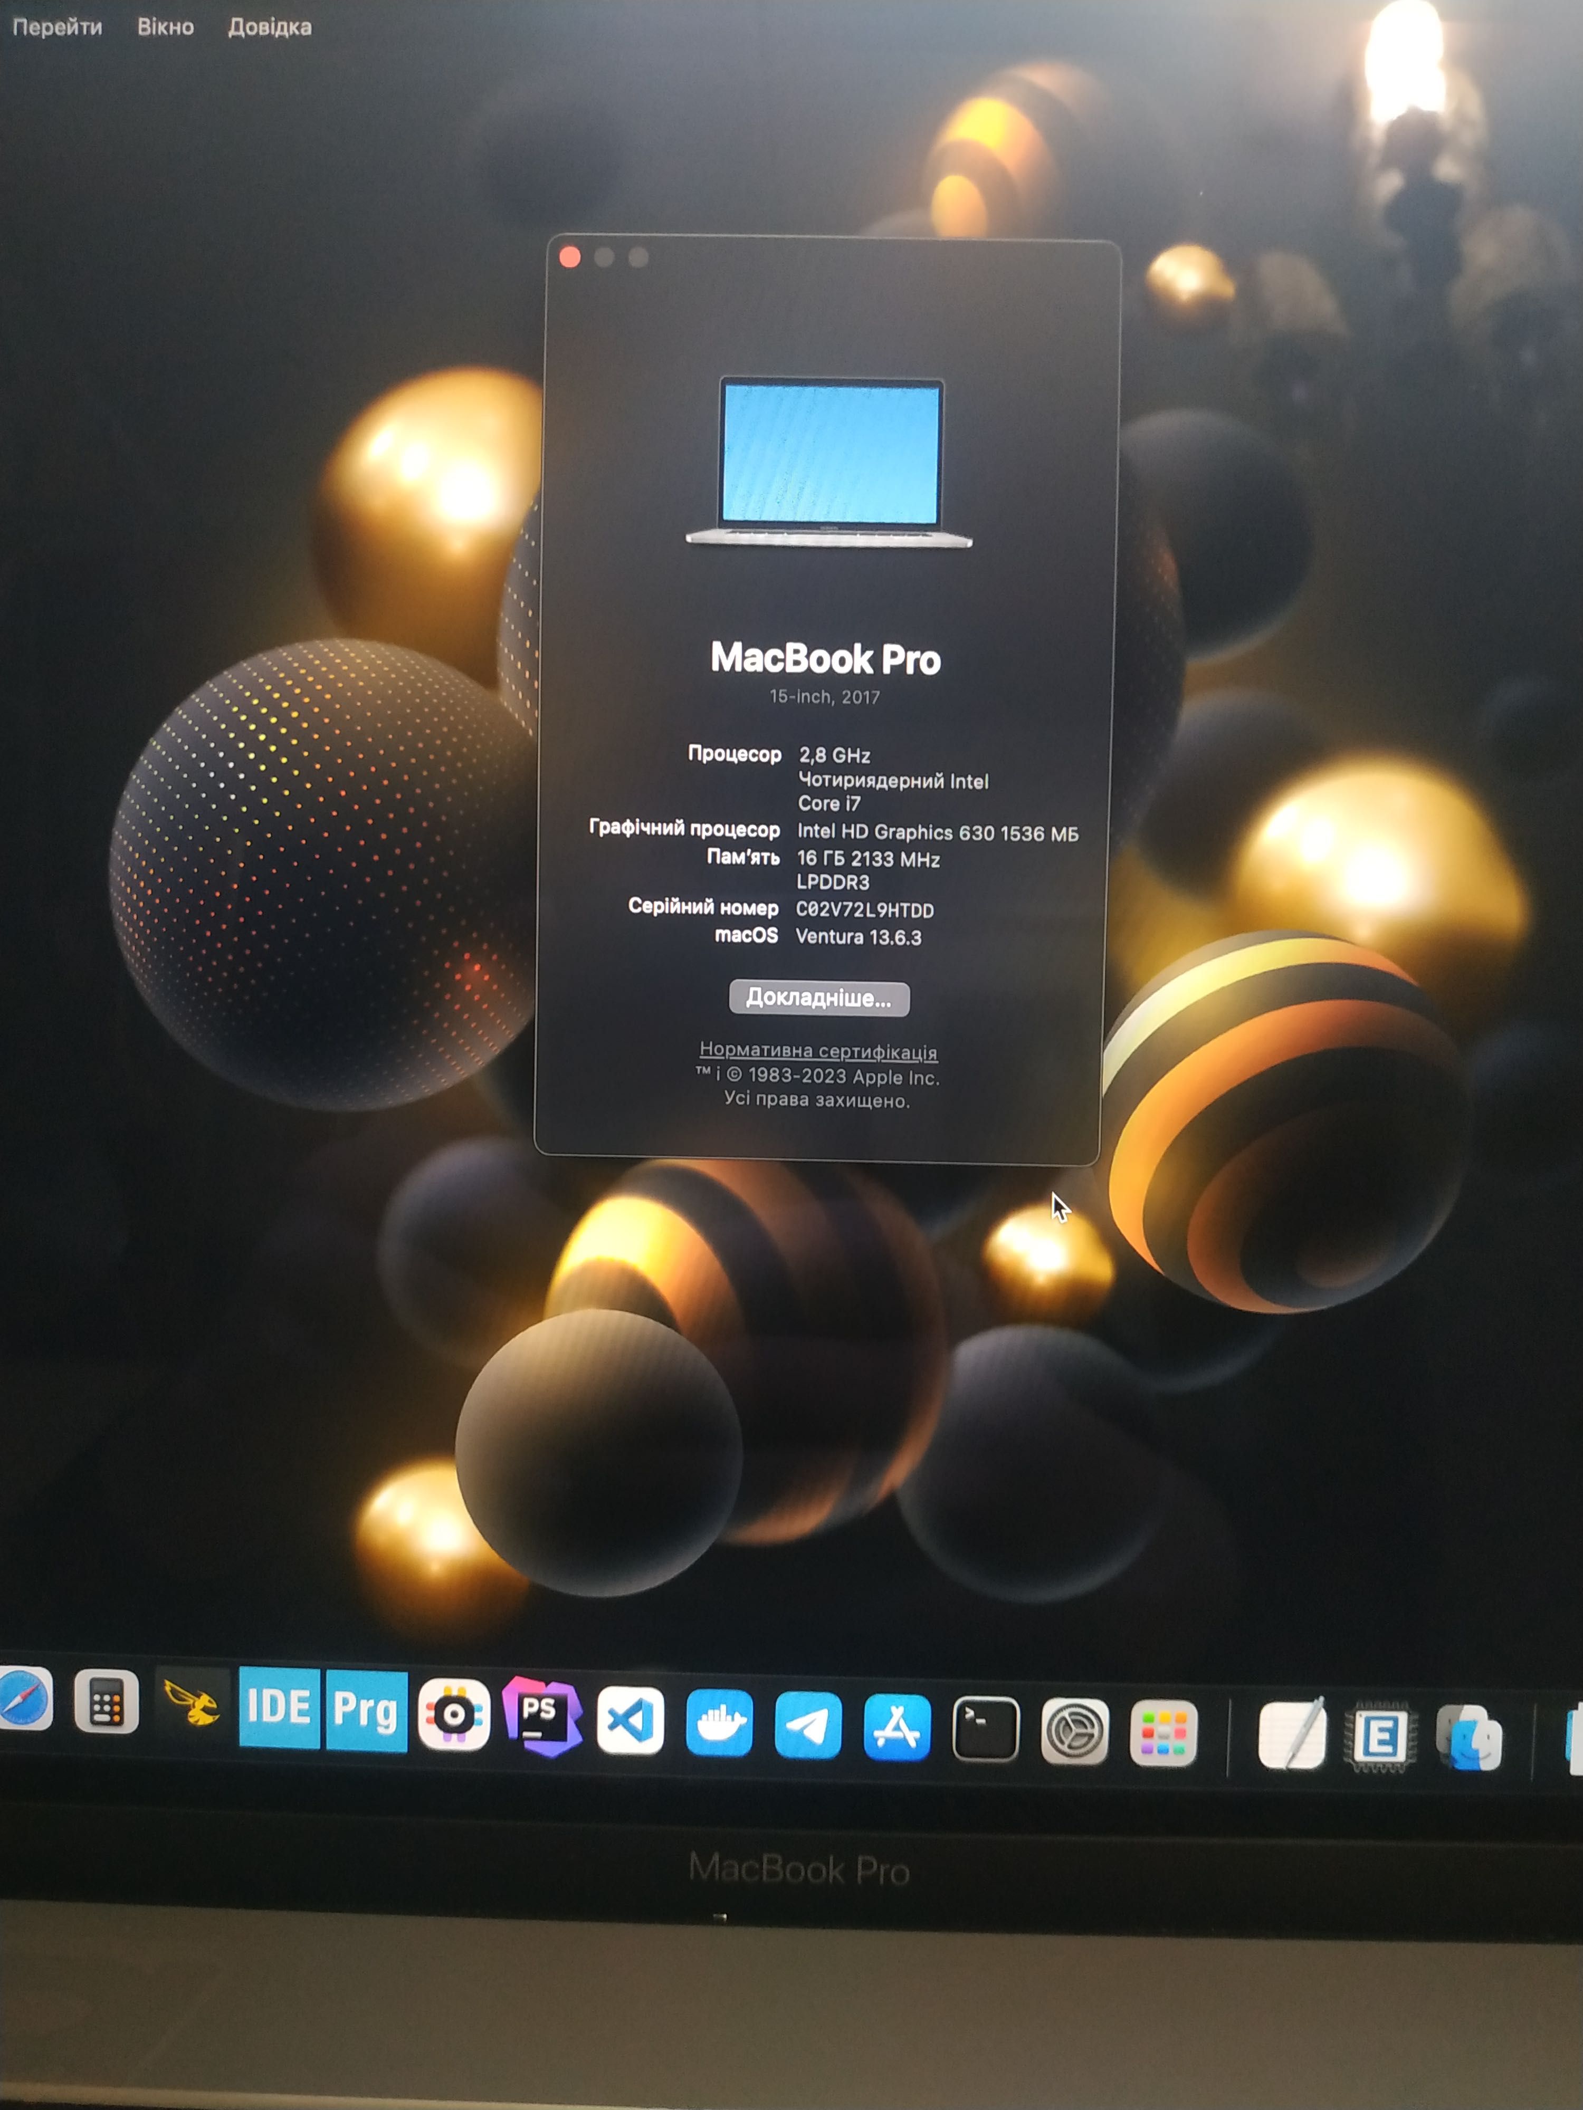Click the Графічний процесор label
This screenshot has width=1583, height=2110.
pos(684,828)
